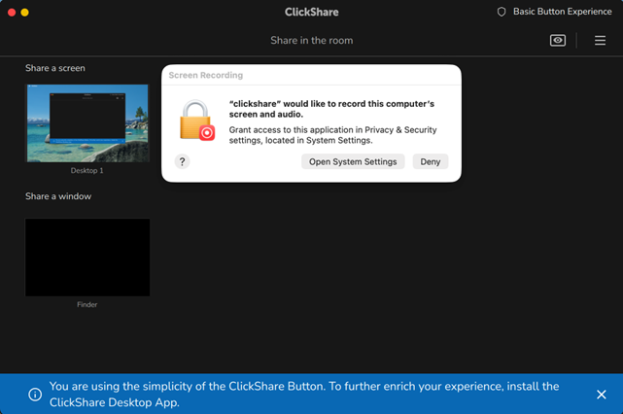Viewport: 623px width, 414px height.
Task: Click the Share a screen heading
Action: click(55, 68)
